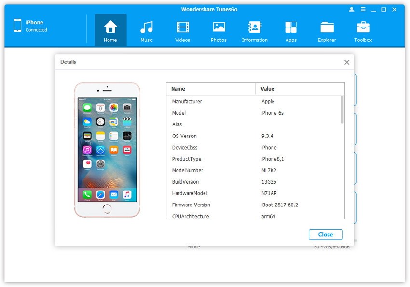
Task: Click the value 'iPhone 6s'
Action: [x=272, y=113]
